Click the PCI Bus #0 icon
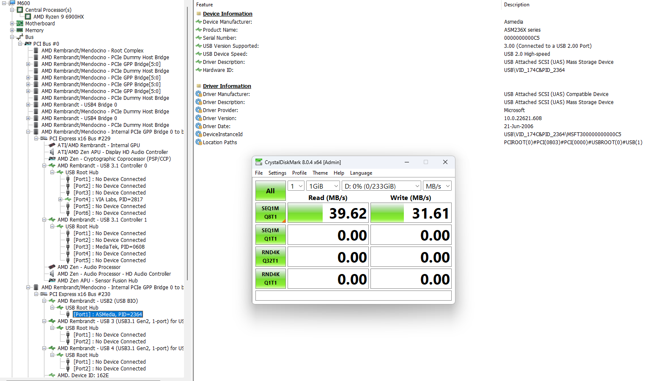 point(28,44)
